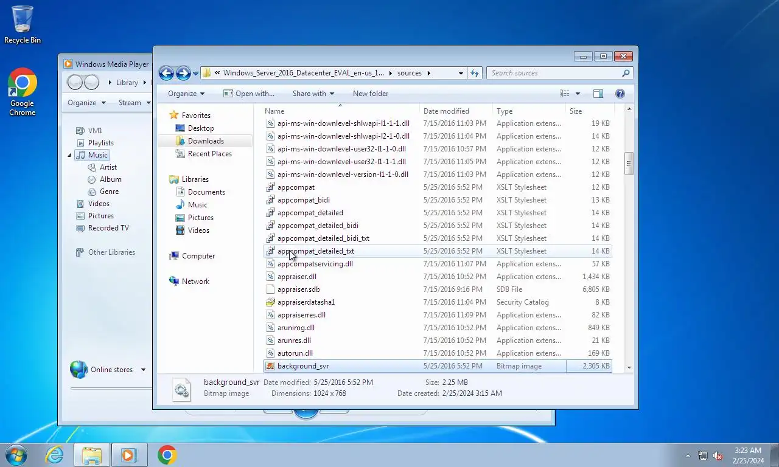Click the search magnifier icon

(x=626, y=73)
